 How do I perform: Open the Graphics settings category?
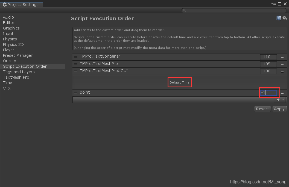(x=11, y=28)
